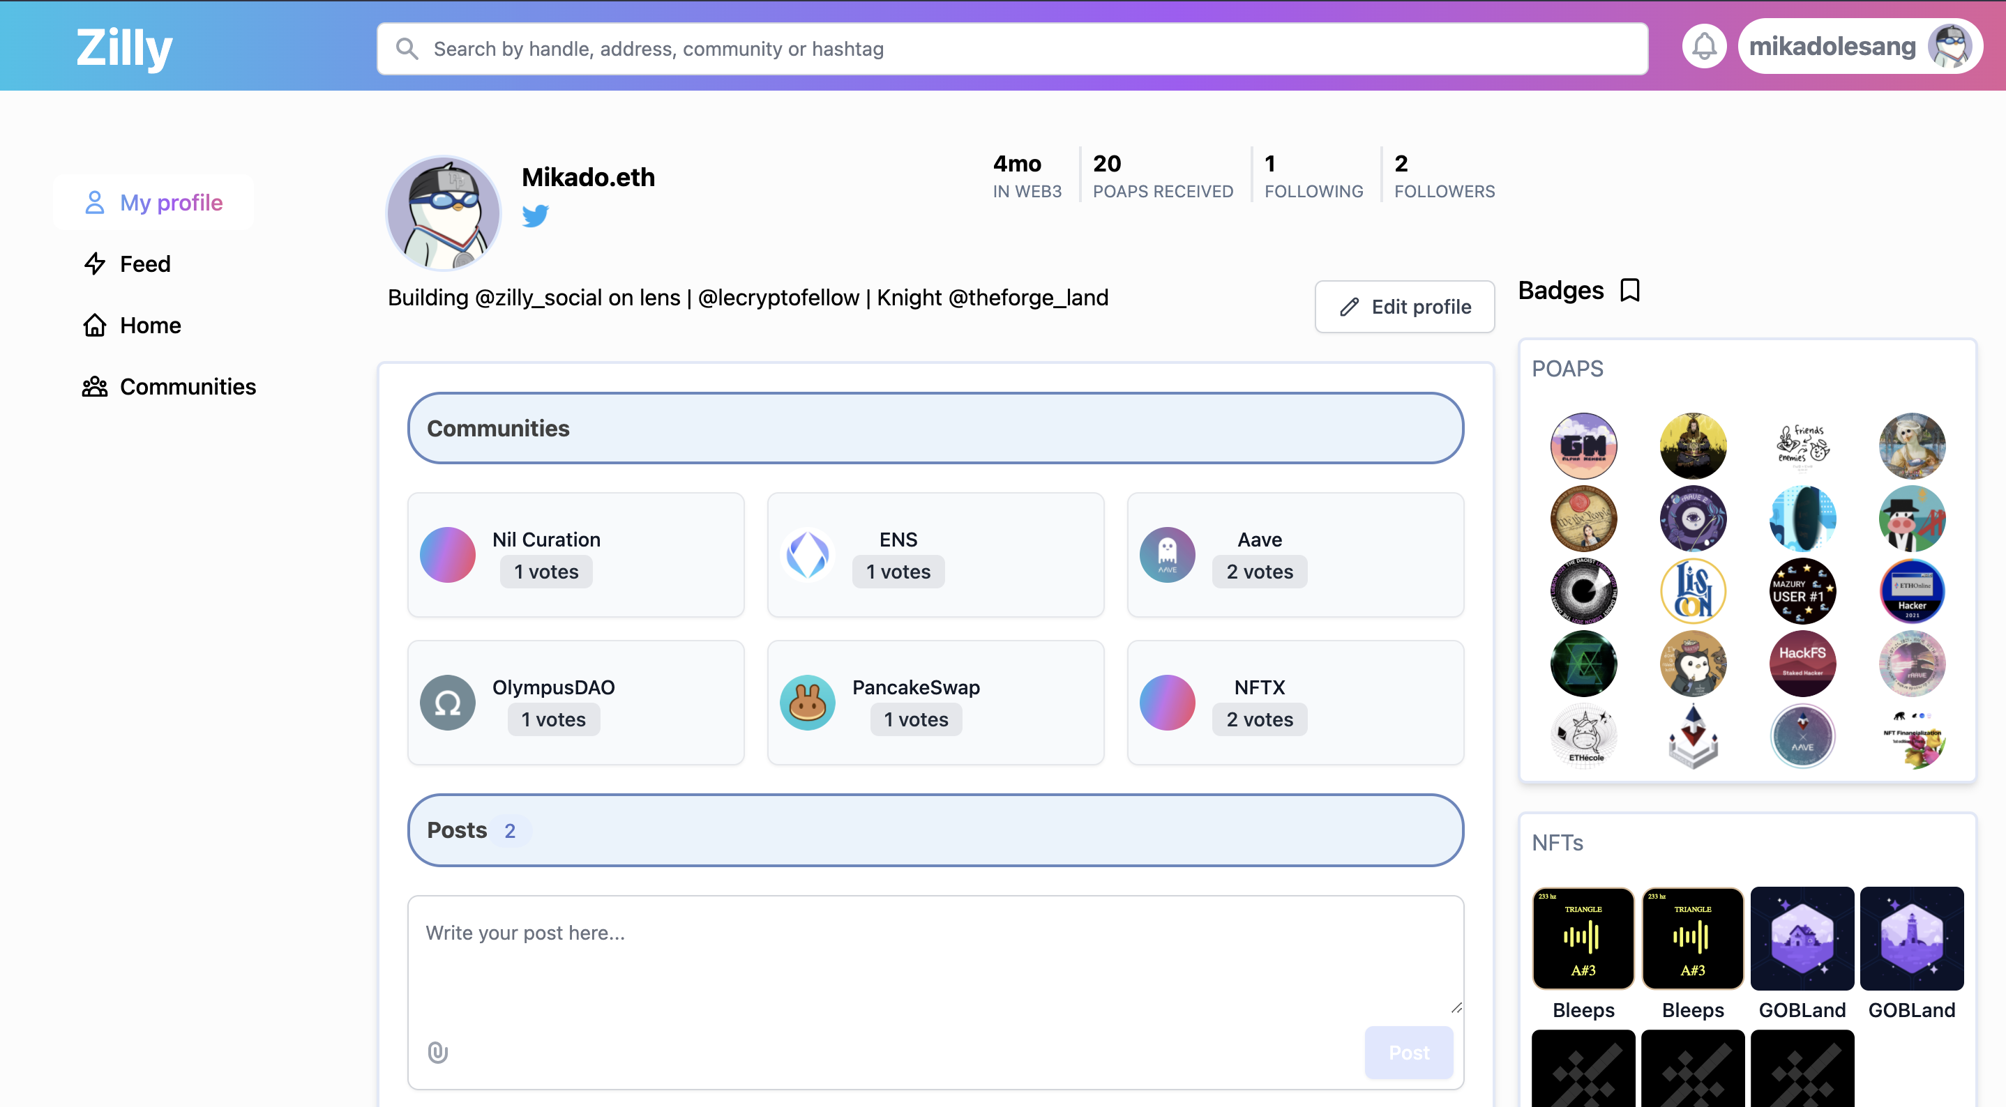
Task: Open the Mazury User #1 POAP
Action: [x=1802, y=591]
